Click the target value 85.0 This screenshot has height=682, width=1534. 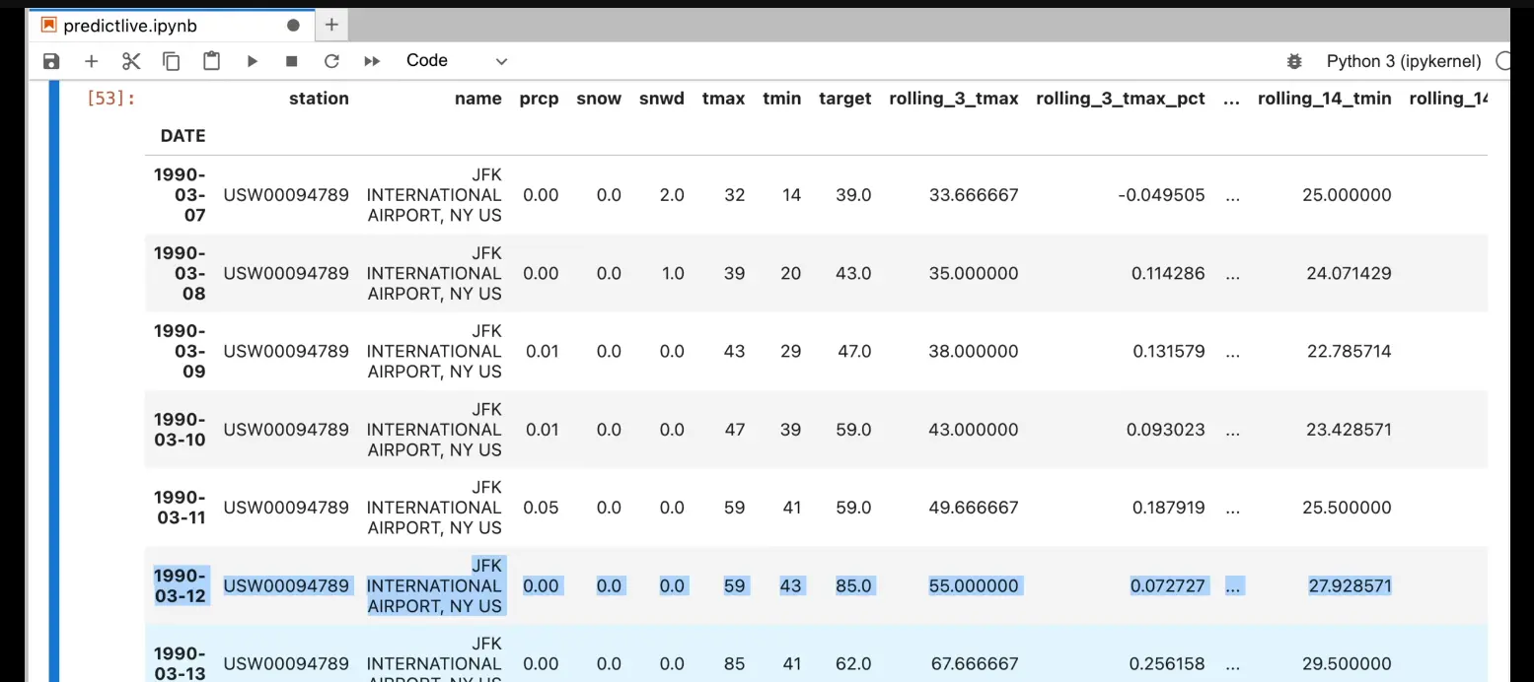(x=852, y=585)
